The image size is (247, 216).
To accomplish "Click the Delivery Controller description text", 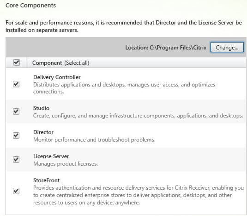I will (x=124, y=88).
